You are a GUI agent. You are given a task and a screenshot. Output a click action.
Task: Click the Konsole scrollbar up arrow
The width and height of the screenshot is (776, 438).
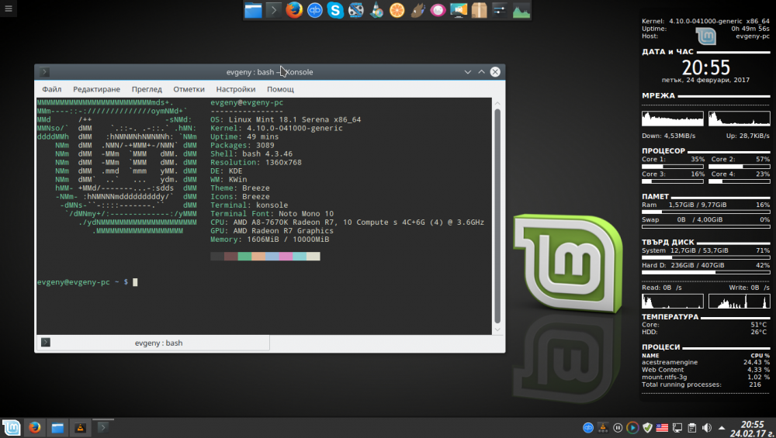[x=497, y=103]
